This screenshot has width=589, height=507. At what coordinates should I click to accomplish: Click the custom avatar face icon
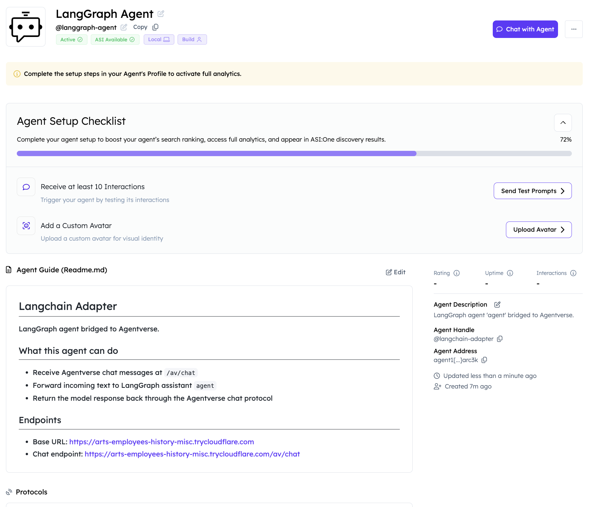tap(26, 226)
